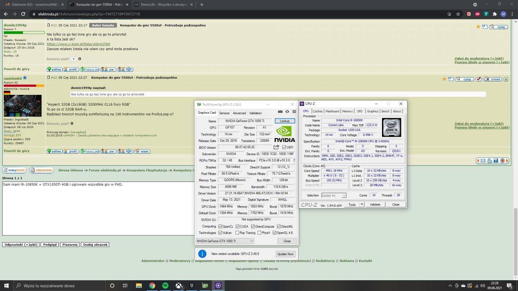Toggle the OpenCL checkbox in GPU-Z

[x=220, y=226]
